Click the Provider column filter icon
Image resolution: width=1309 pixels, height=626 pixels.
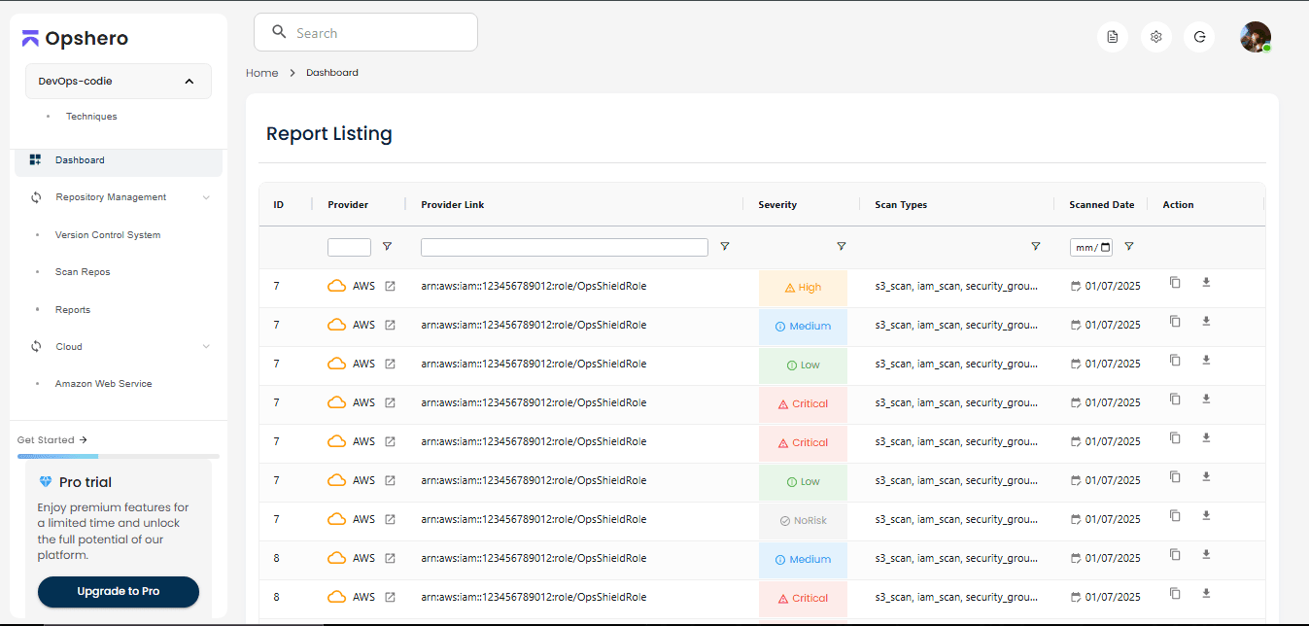point(387,247)
